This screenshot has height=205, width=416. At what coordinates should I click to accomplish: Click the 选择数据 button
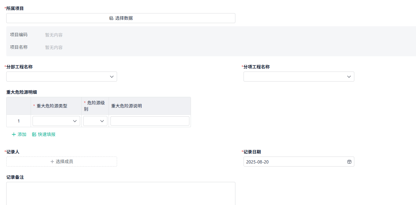(121, 18)
